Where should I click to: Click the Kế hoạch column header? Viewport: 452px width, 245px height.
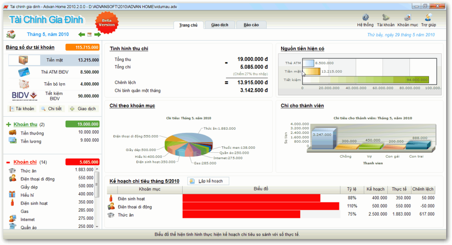pyautogui.click(x=376, y=189)
